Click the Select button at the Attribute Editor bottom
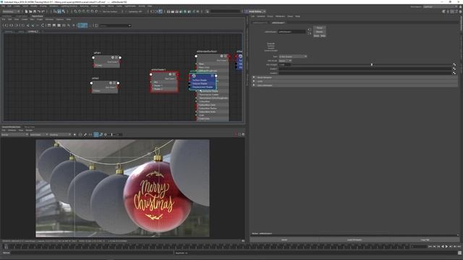 pos(284,240)
